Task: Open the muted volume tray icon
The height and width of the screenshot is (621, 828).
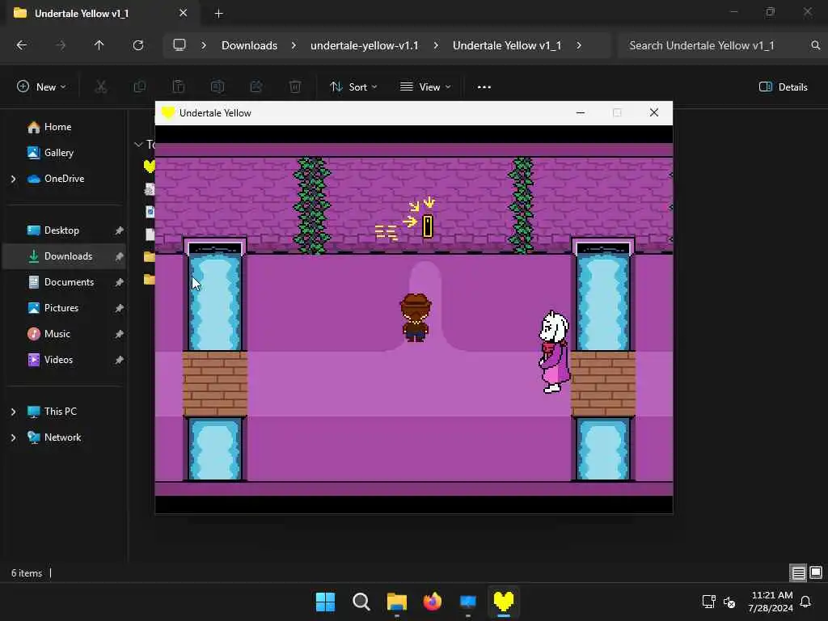Action: coord(729,602)
